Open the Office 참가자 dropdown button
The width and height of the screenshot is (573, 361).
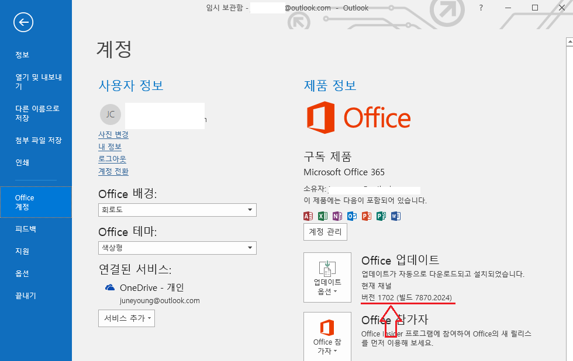coord(327,336)
